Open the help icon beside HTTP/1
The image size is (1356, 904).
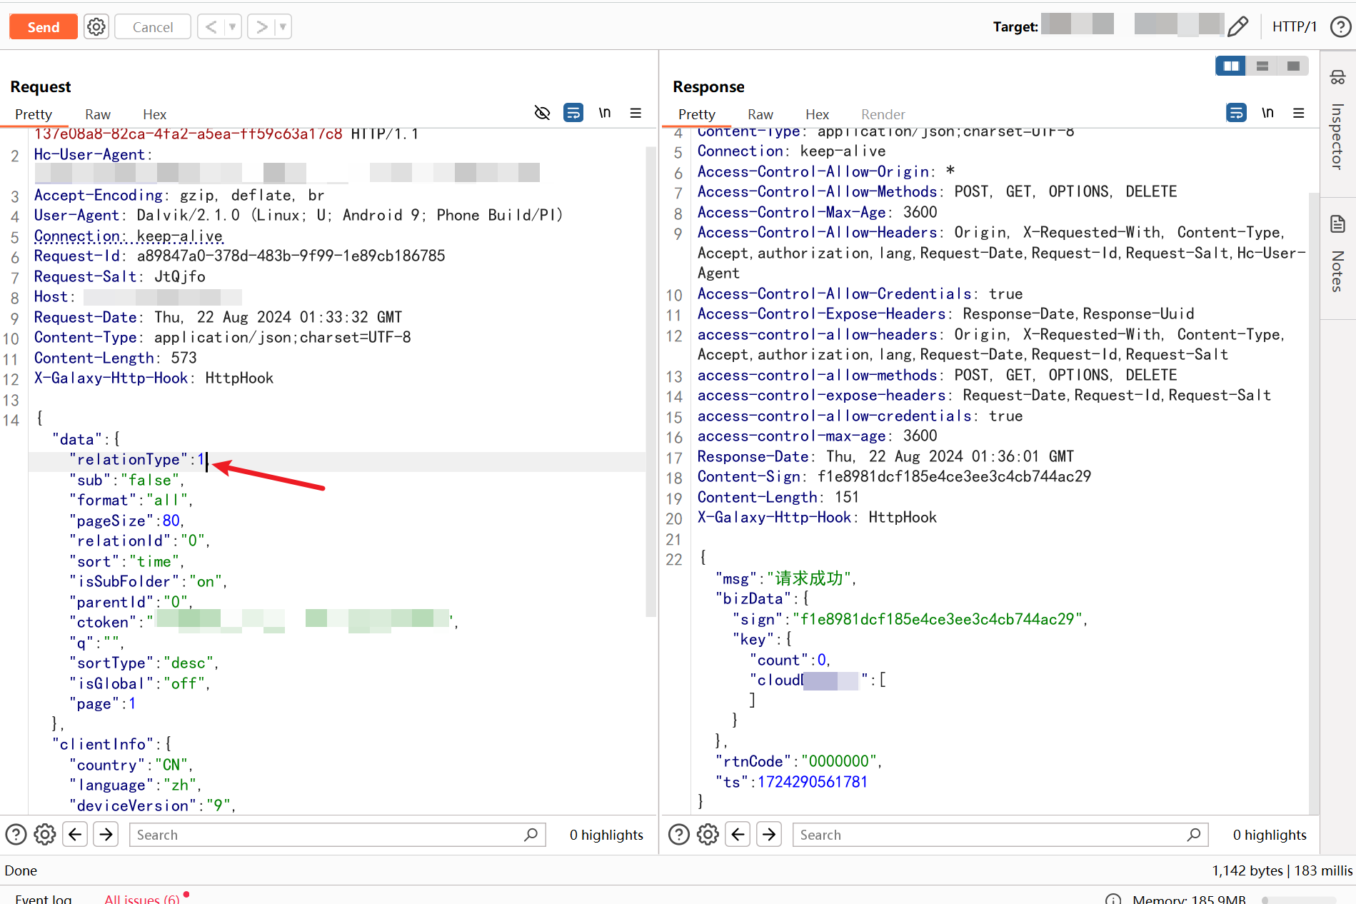[x=1340, y=27]
